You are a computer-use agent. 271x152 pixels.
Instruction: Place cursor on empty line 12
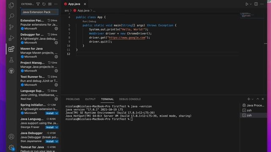157,54
